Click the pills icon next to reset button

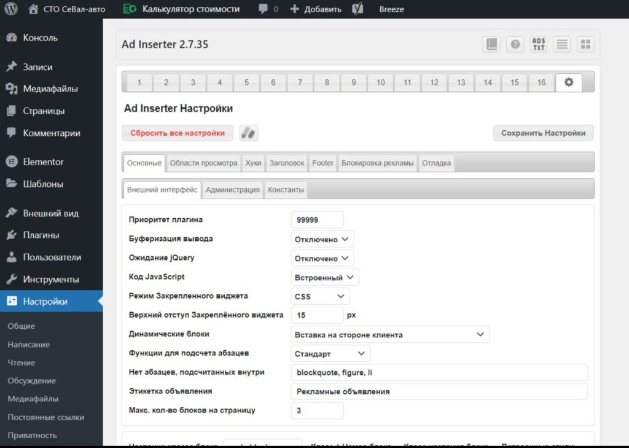pyautogui.click(x=249, y=133)
